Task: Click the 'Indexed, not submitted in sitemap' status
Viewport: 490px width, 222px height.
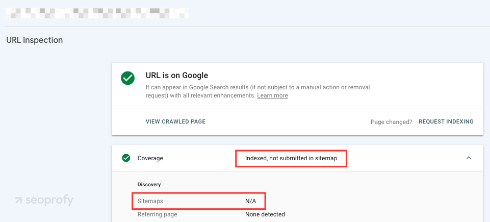Action: [x=291, y=158]
